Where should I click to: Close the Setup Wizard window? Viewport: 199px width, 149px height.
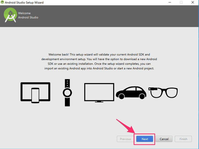coord(193,2)
